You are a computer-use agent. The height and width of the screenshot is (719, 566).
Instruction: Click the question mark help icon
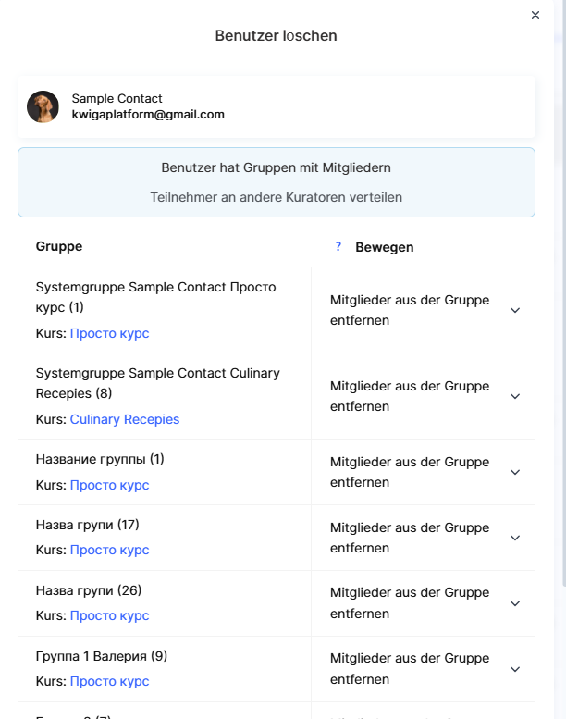pos(338,247)
